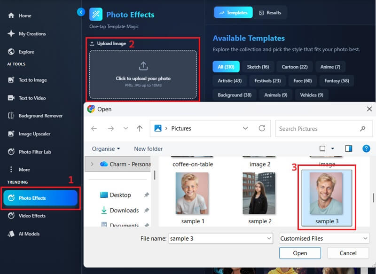Click the file list vertical scrollbar
376x274 pixels.
click(x=373, y=197)
